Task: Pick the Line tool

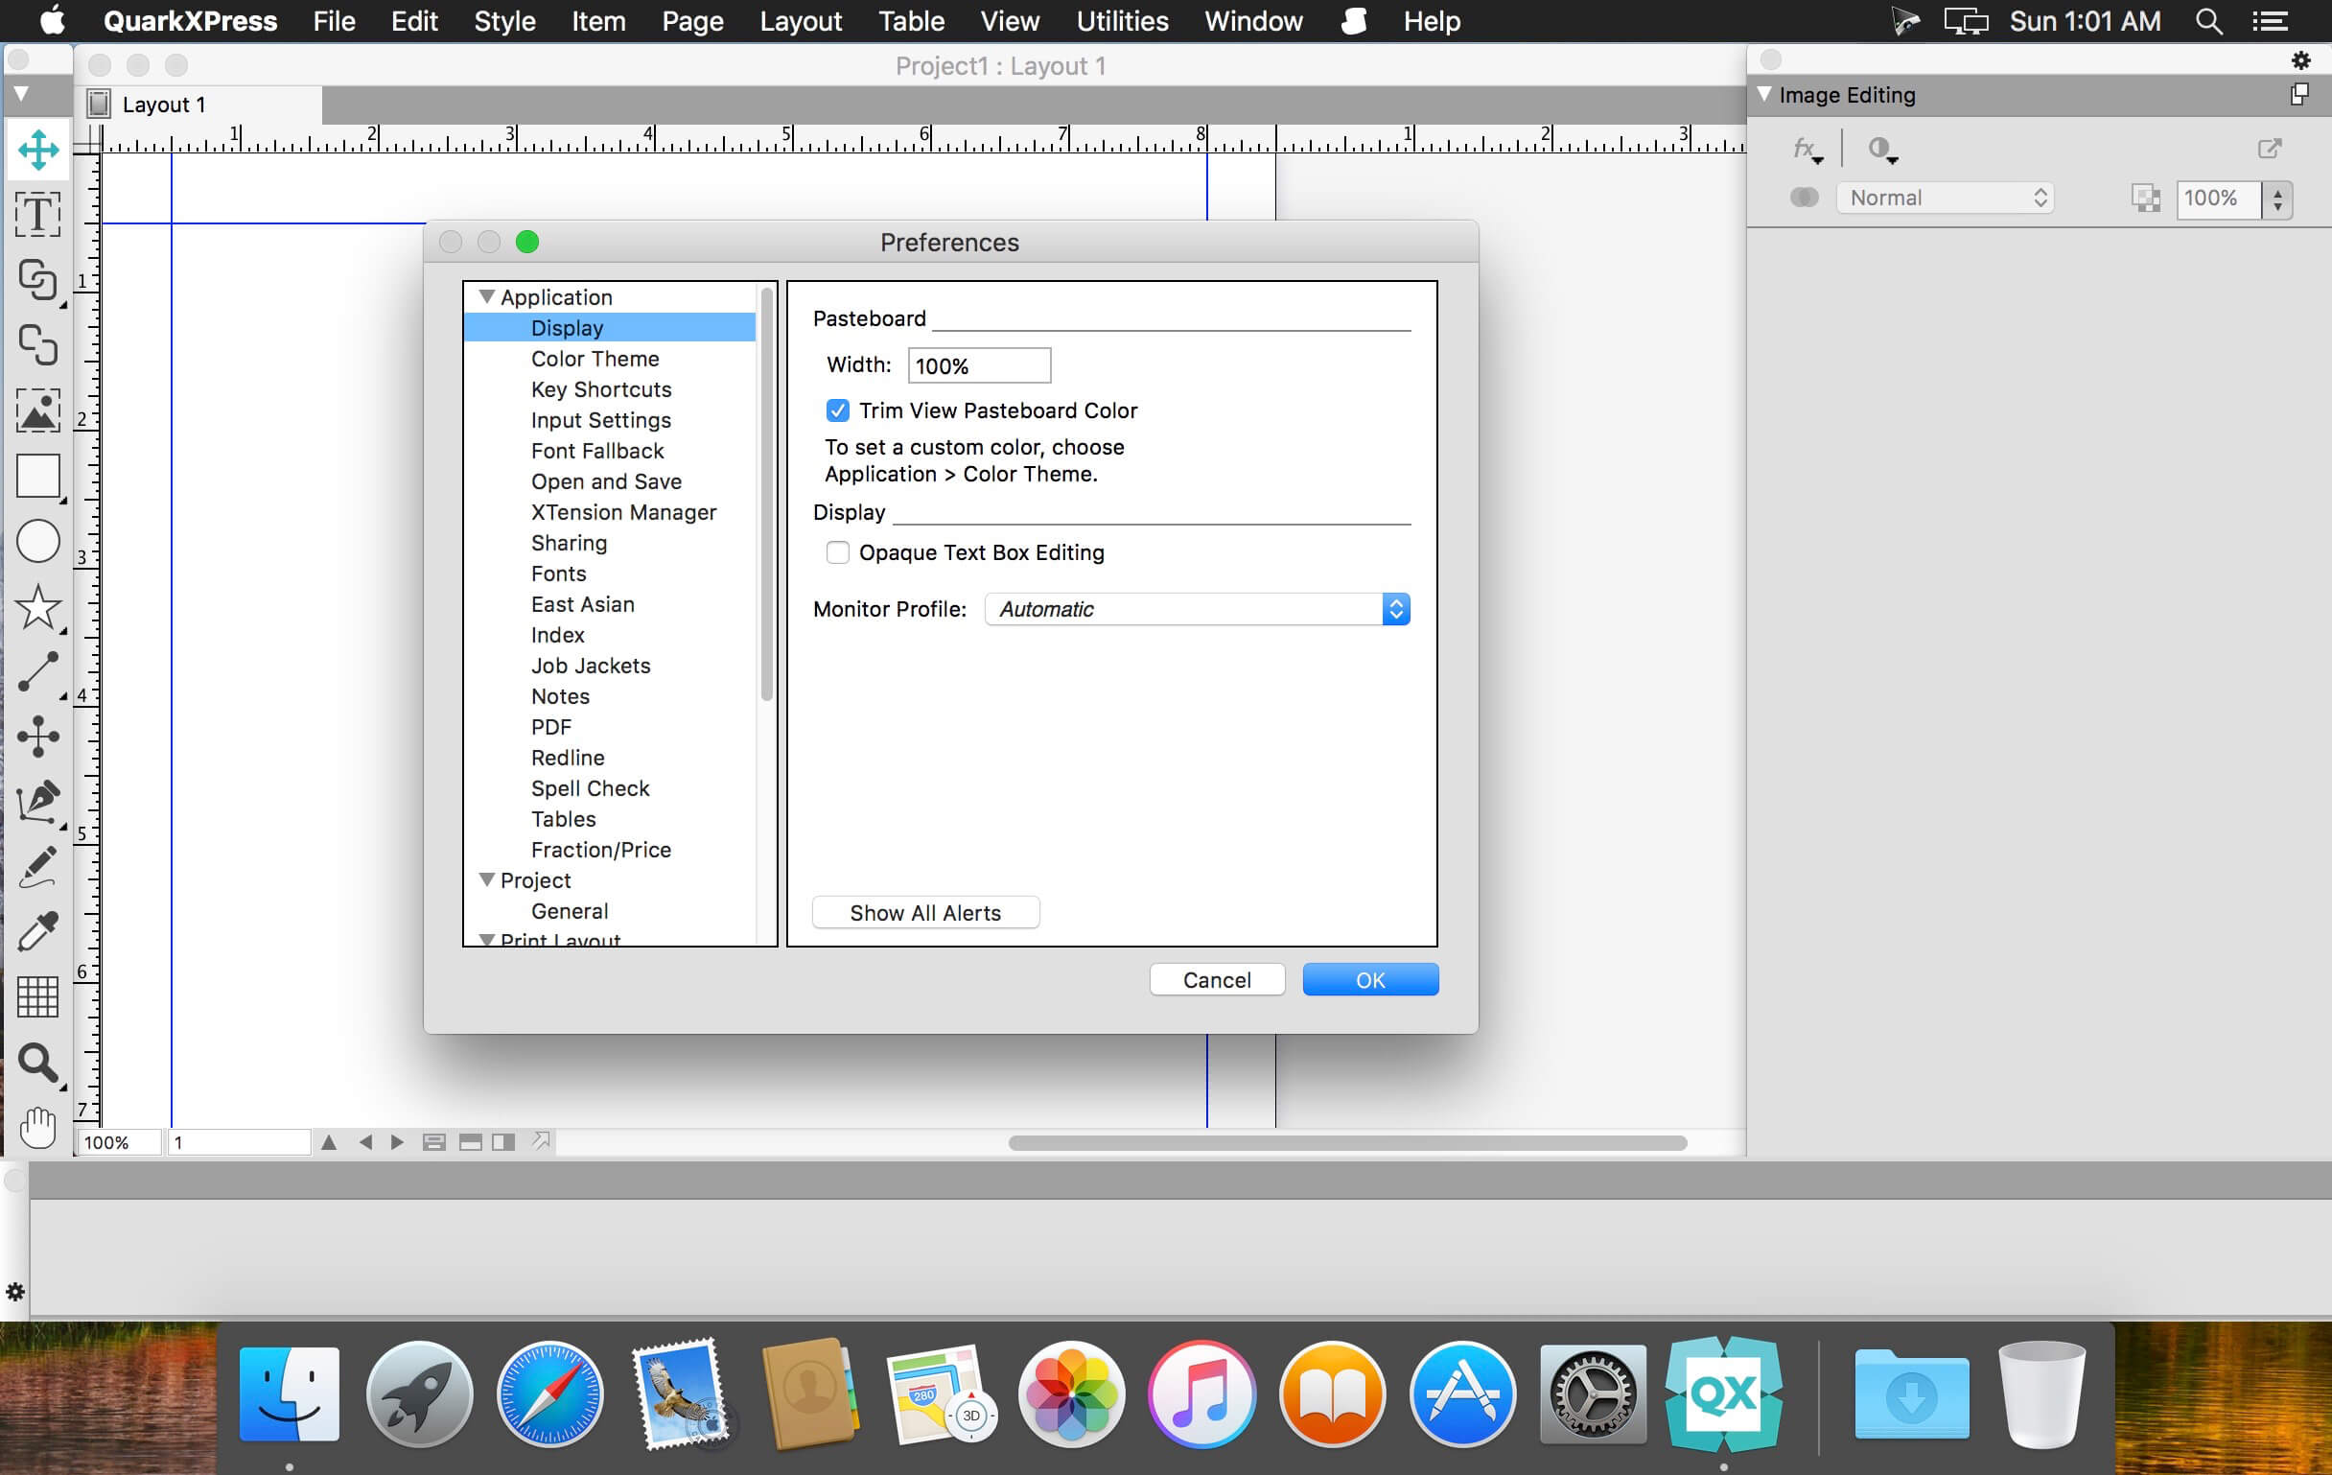Action: tap(37, 672)
